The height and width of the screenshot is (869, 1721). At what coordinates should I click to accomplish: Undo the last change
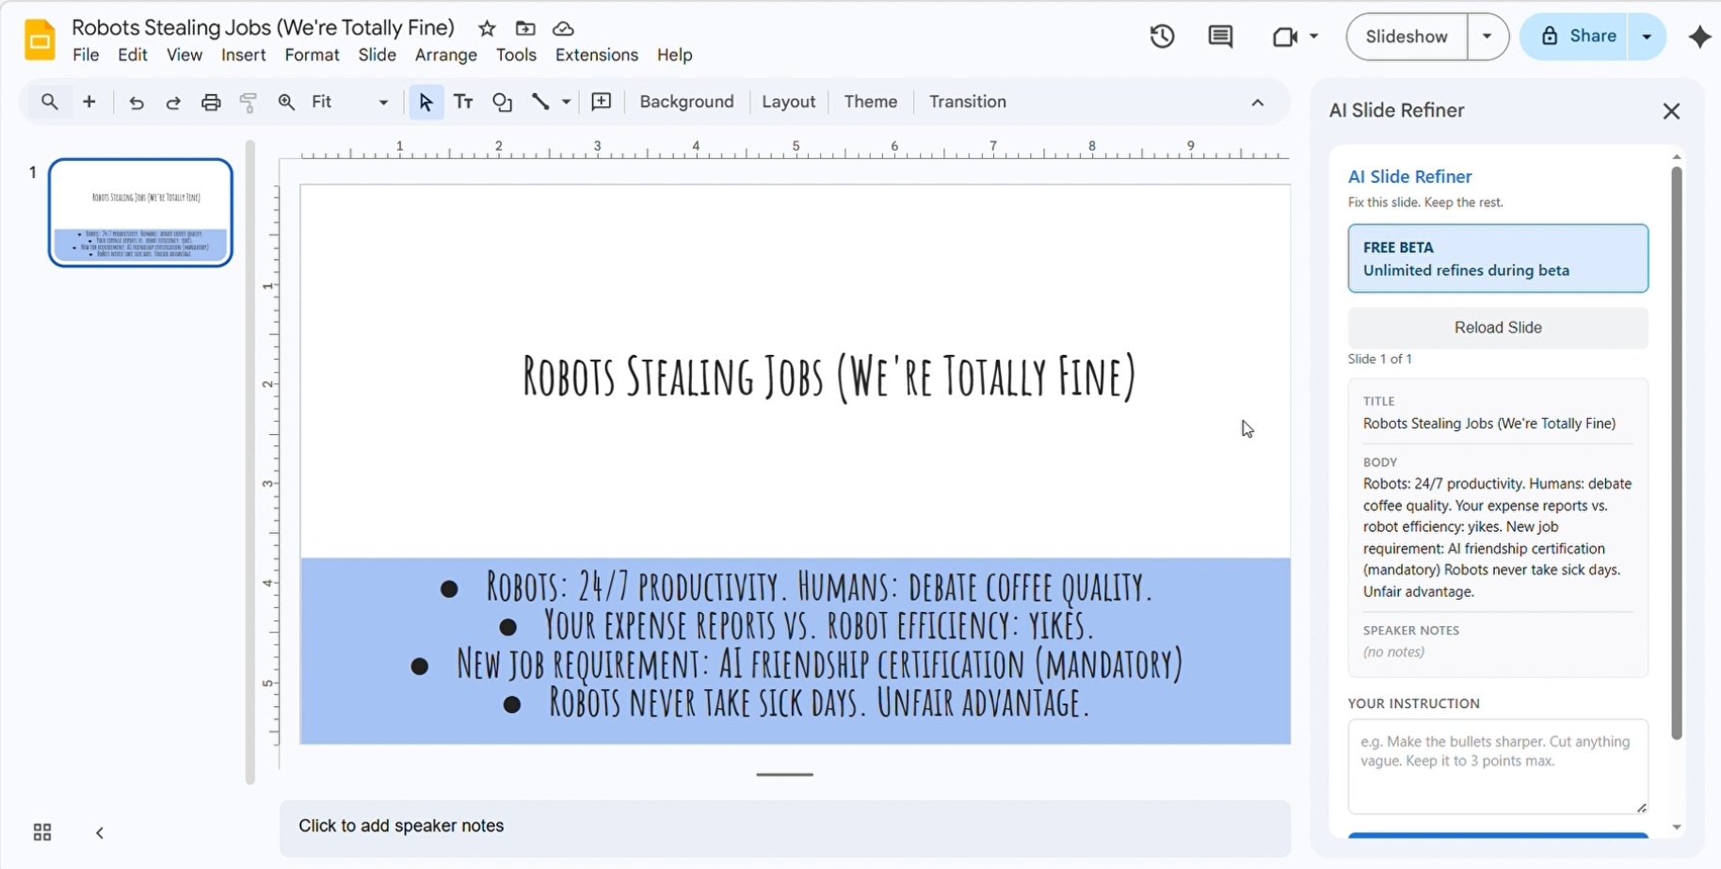point(136,102)
